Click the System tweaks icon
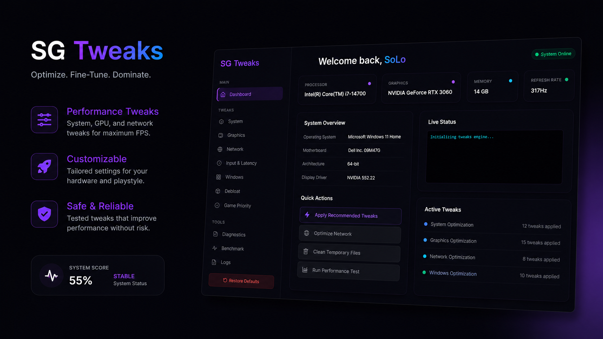The width and height of the screenshot is (603, 339). point(221,122)
